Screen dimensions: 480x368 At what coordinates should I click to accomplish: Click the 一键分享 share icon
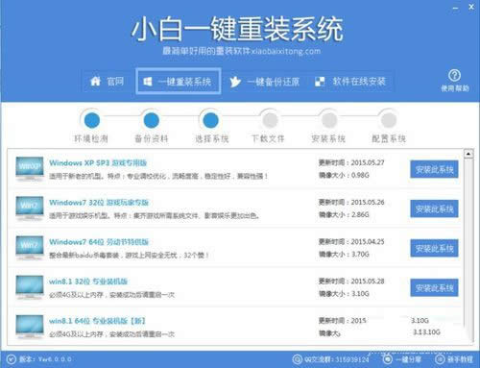387,359
